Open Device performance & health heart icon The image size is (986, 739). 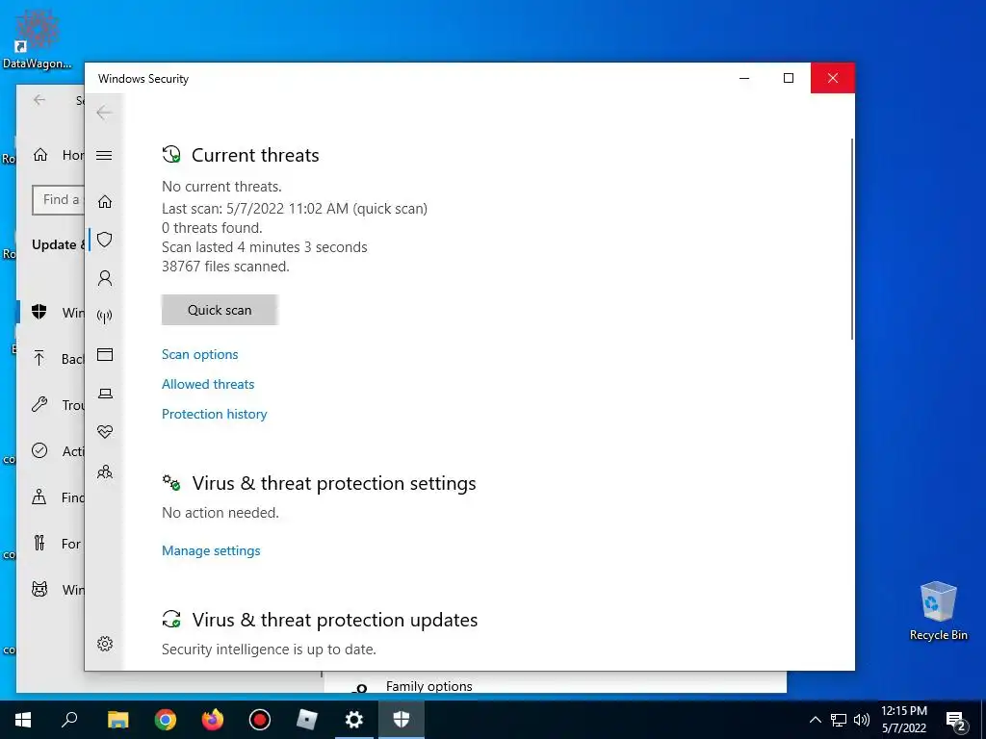(105, 432)
